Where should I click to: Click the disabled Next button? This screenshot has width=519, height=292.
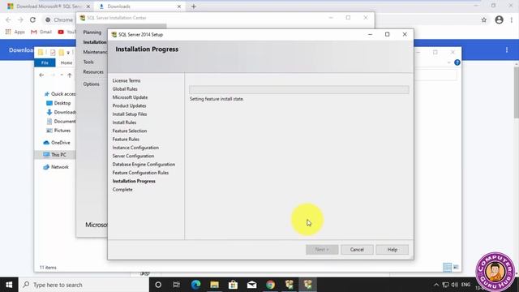coord(322,250)
